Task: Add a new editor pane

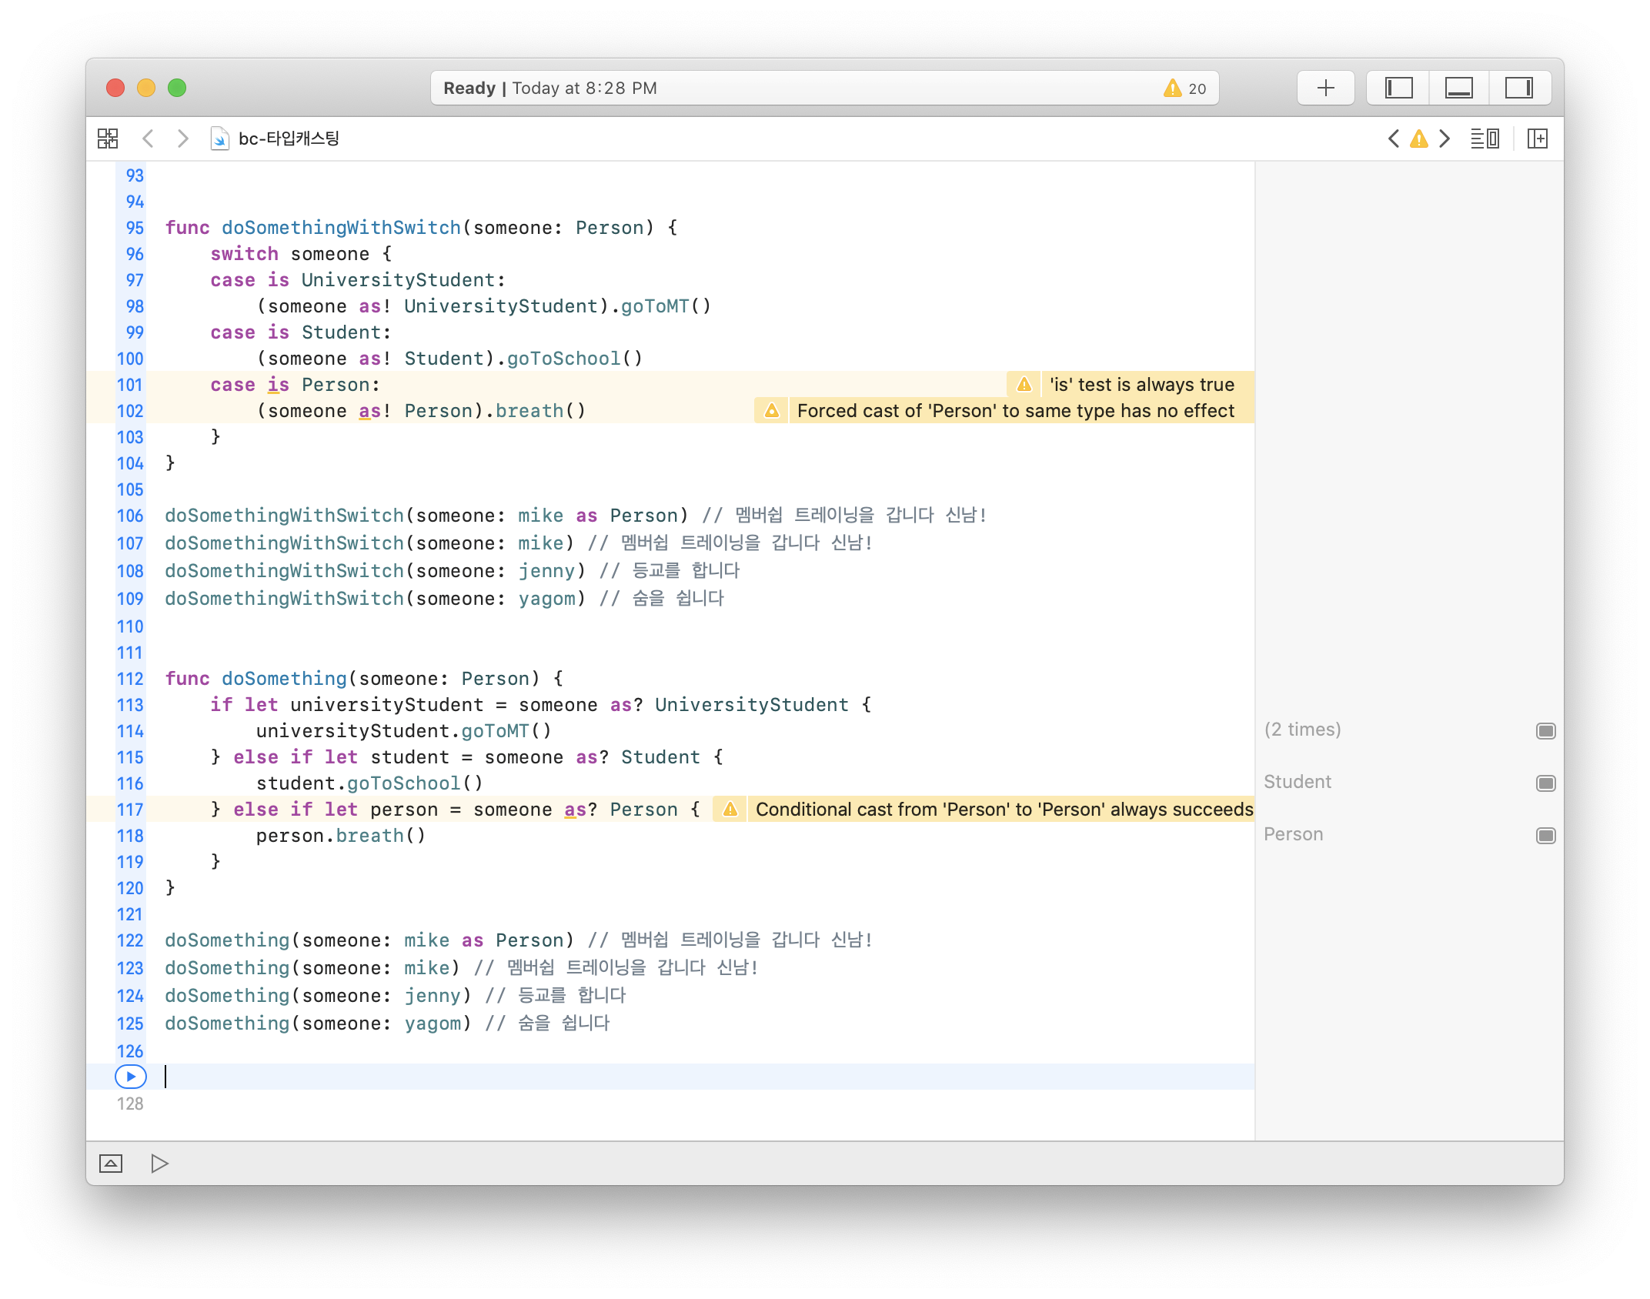Action: pos(1537,139)
